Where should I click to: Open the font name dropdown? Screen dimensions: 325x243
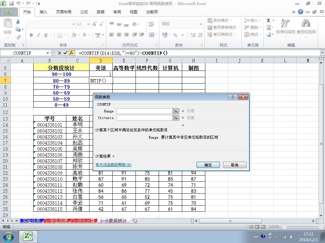pos(73,24)
